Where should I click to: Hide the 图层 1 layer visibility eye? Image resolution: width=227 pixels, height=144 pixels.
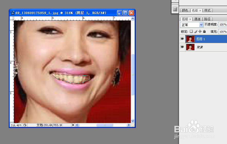[x=182, y=39]
